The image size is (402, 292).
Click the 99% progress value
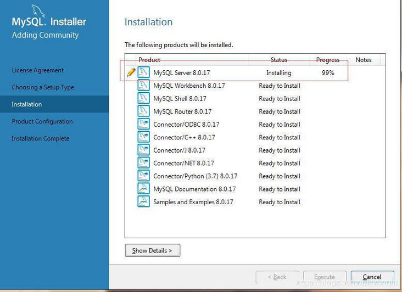(328, 73)
